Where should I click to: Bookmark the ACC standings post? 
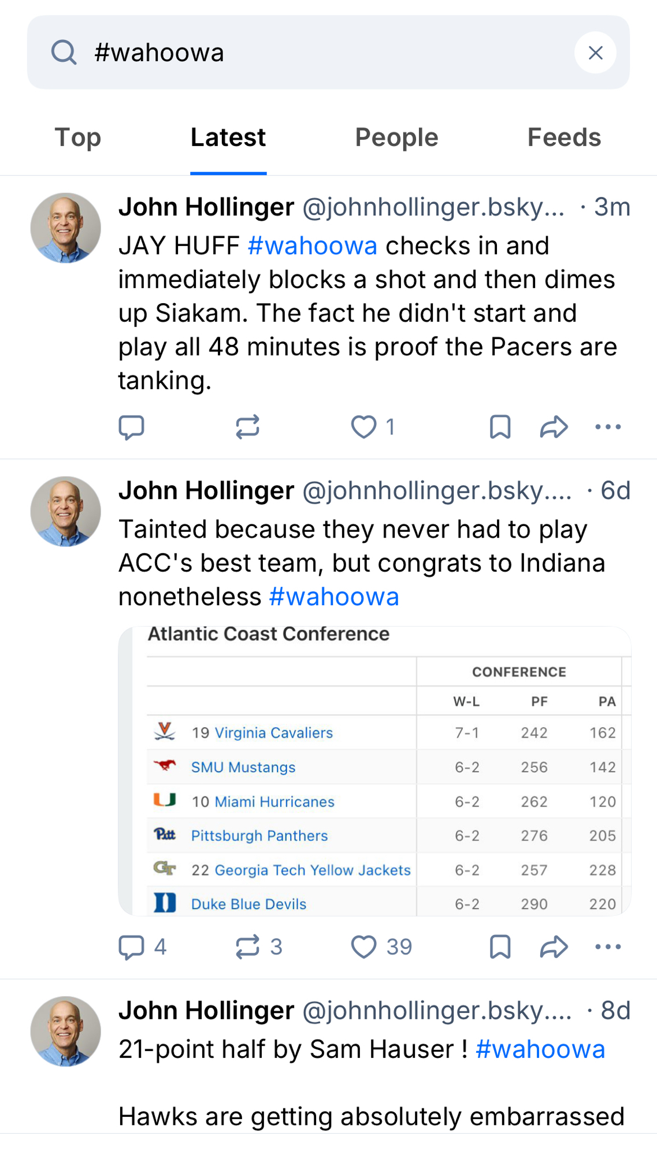tap(500, 947)
